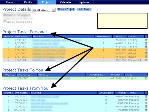Switch to the Calendar tab
The height and width of the screenshot is (112, 149).
pyautogui.click(x=66, y=2)
